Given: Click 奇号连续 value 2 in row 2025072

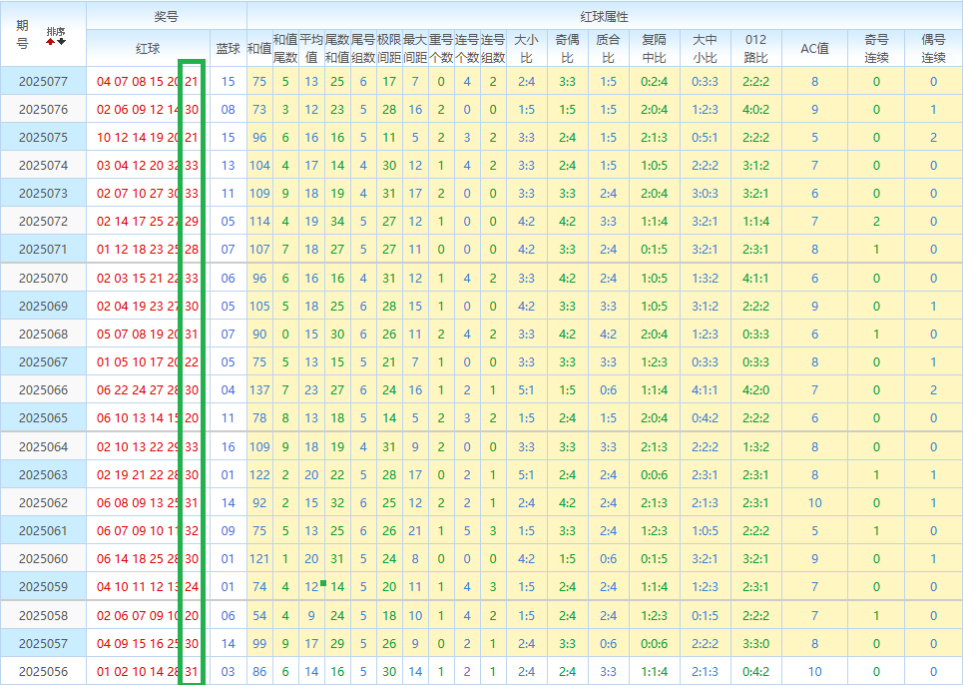Looking at the screenshot, I should coord(876,221).
